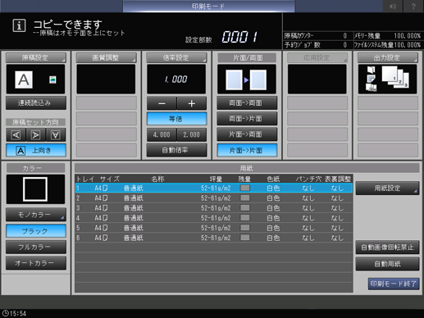
Task: Select オートカラー color mode
Action: 36,263
